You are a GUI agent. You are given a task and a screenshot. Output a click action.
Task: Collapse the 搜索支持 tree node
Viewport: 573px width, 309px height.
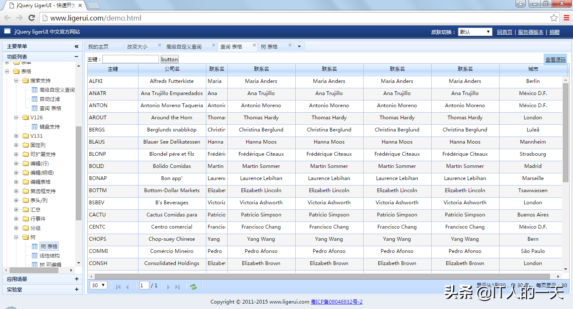[x=16, y=81]
